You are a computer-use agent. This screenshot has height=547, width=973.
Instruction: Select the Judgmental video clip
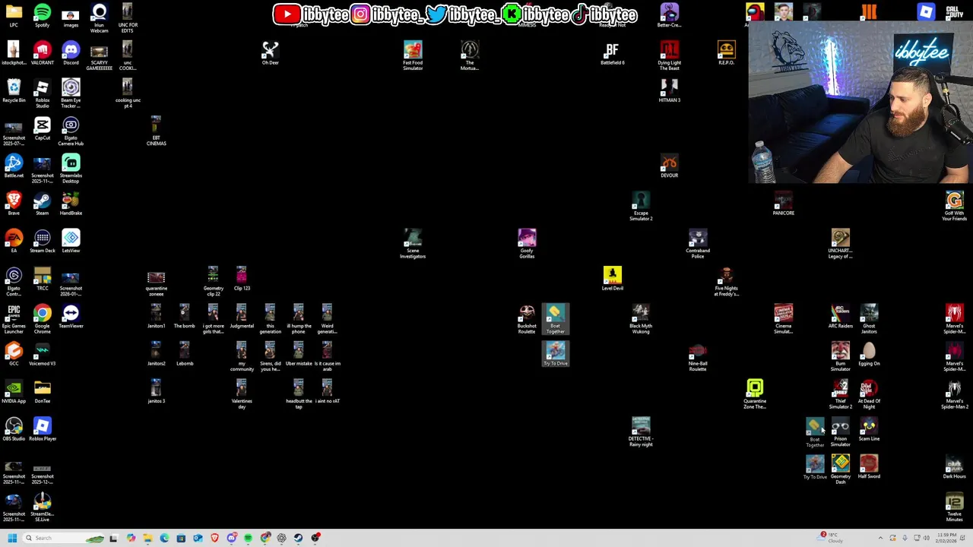click(242, 317)
